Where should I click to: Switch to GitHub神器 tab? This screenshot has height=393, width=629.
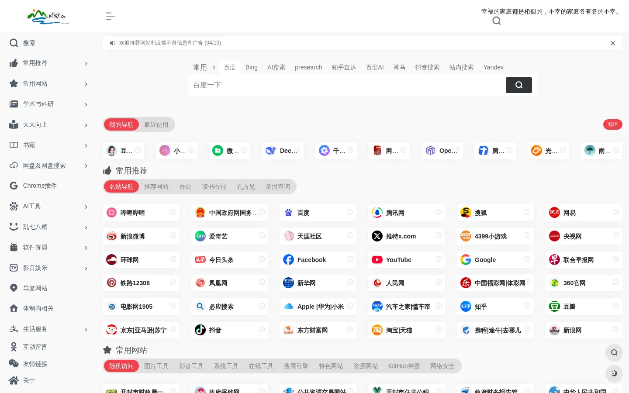pos(404,366)
